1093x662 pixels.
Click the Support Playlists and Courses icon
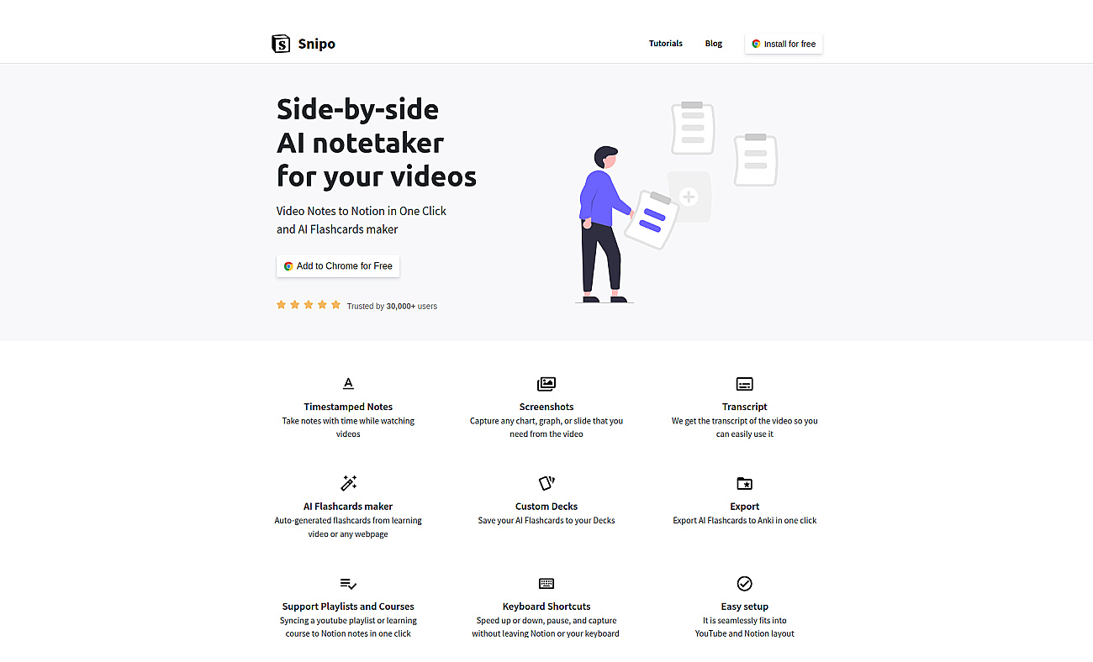tap(348, 583)
